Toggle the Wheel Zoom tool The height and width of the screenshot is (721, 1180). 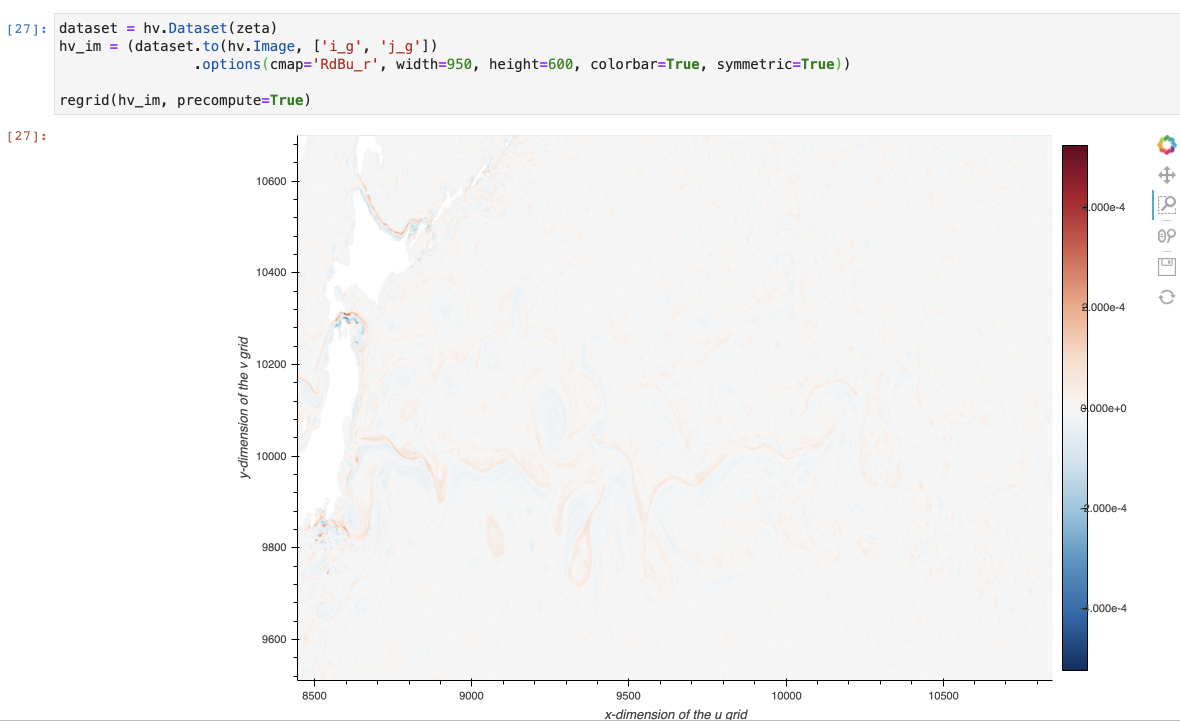(1166, 235)
